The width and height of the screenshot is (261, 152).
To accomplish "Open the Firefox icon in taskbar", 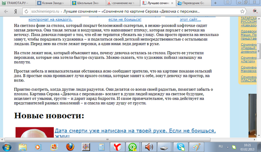I will click(70, 147).
